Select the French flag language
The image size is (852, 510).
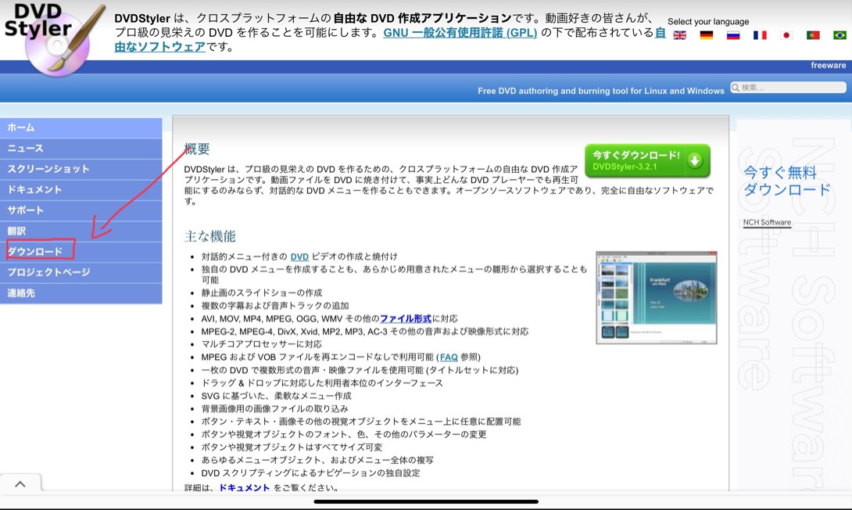click(760, 35)
